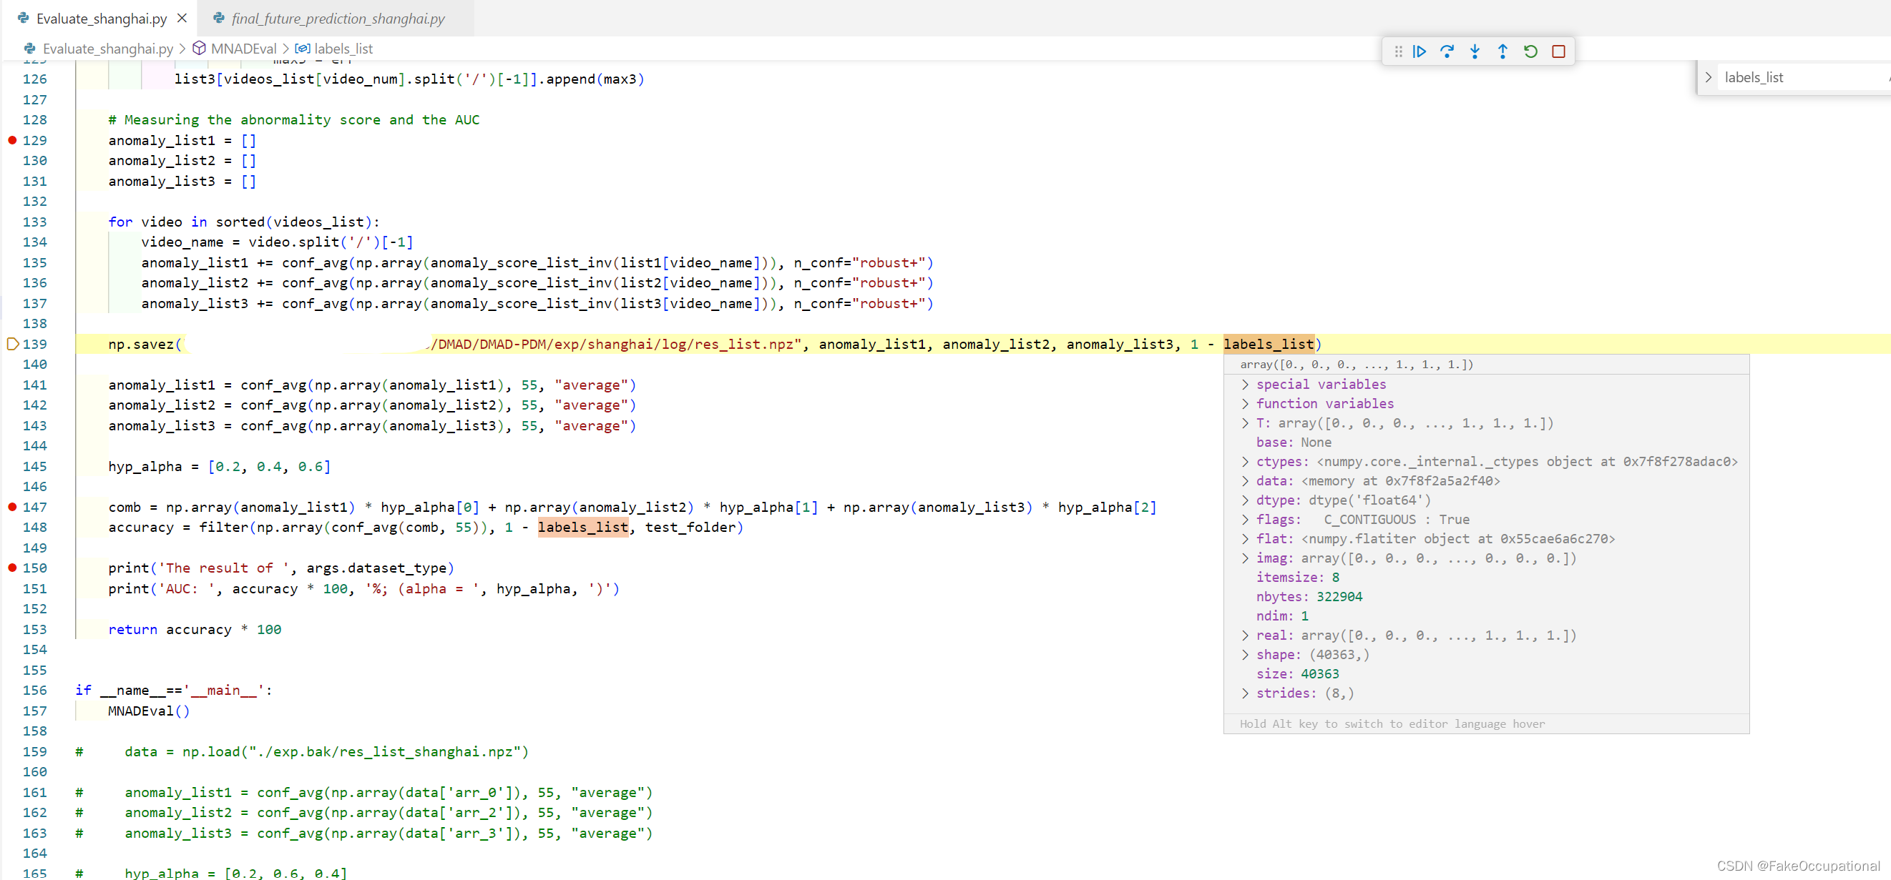Screen dimensions: 1891x880
Task: Click the 'for video in sorted' line
Action: pyautogui.click(x=244, y=222)
